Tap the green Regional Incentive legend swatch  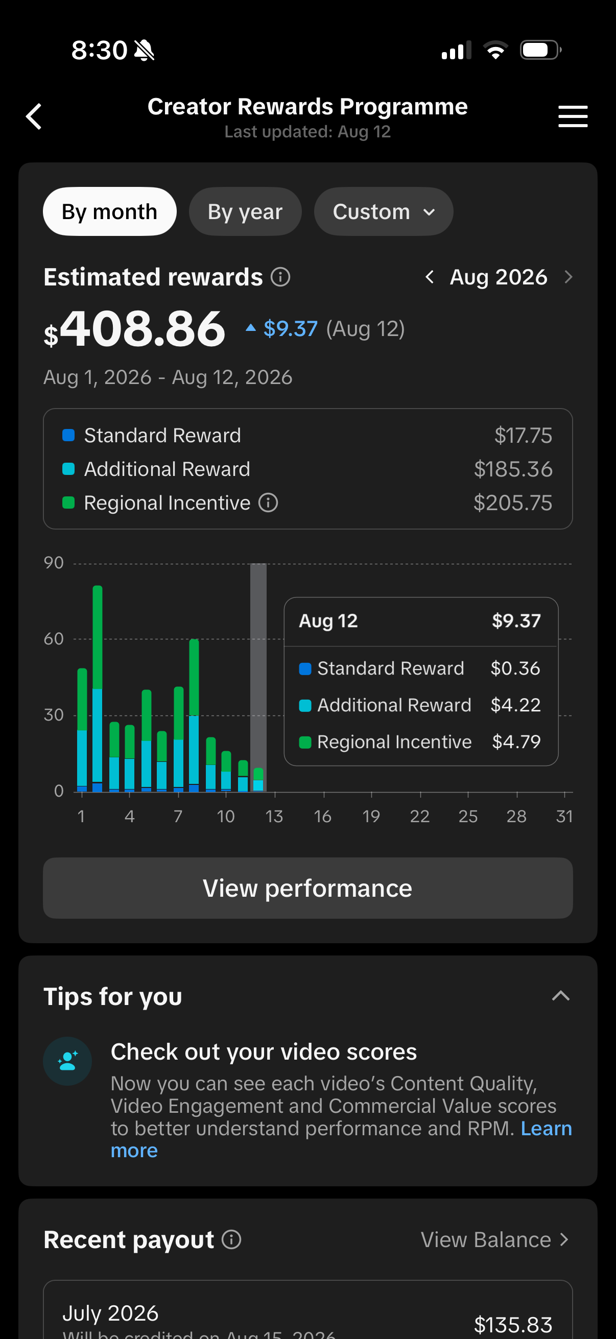point(68,503)
